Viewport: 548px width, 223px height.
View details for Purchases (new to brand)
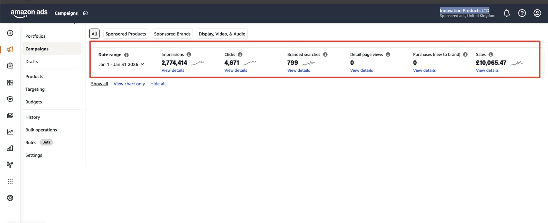click(424, 70)
